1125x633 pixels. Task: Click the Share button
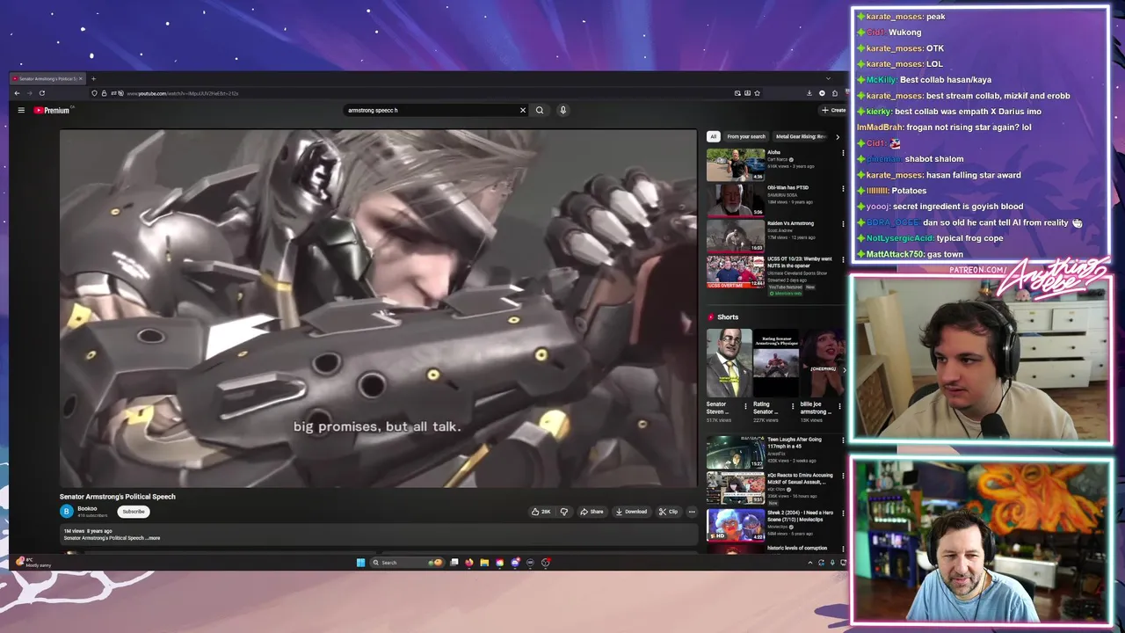pyautogui.click(x=592, y=512)
